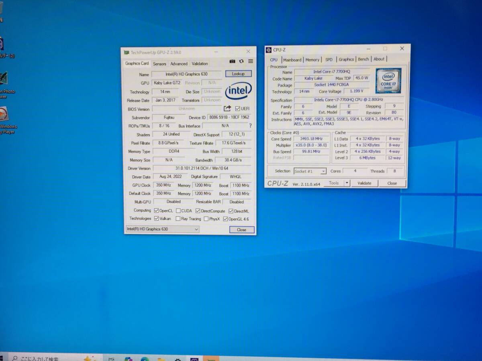Click the 8.8 GPixel/s pixel fillrate value
The image size is (482, 361).
pyautogui.click(x=169, y=143)
